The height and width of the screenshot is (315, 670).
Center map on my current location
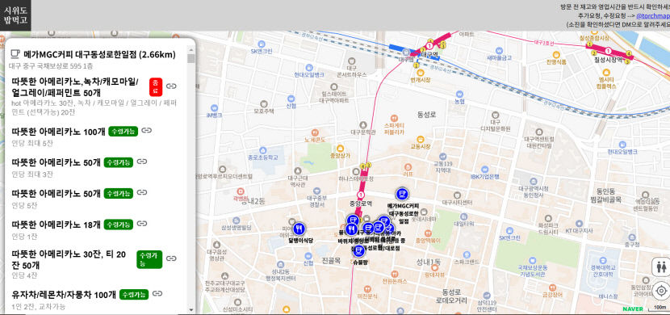pos(661,291)
